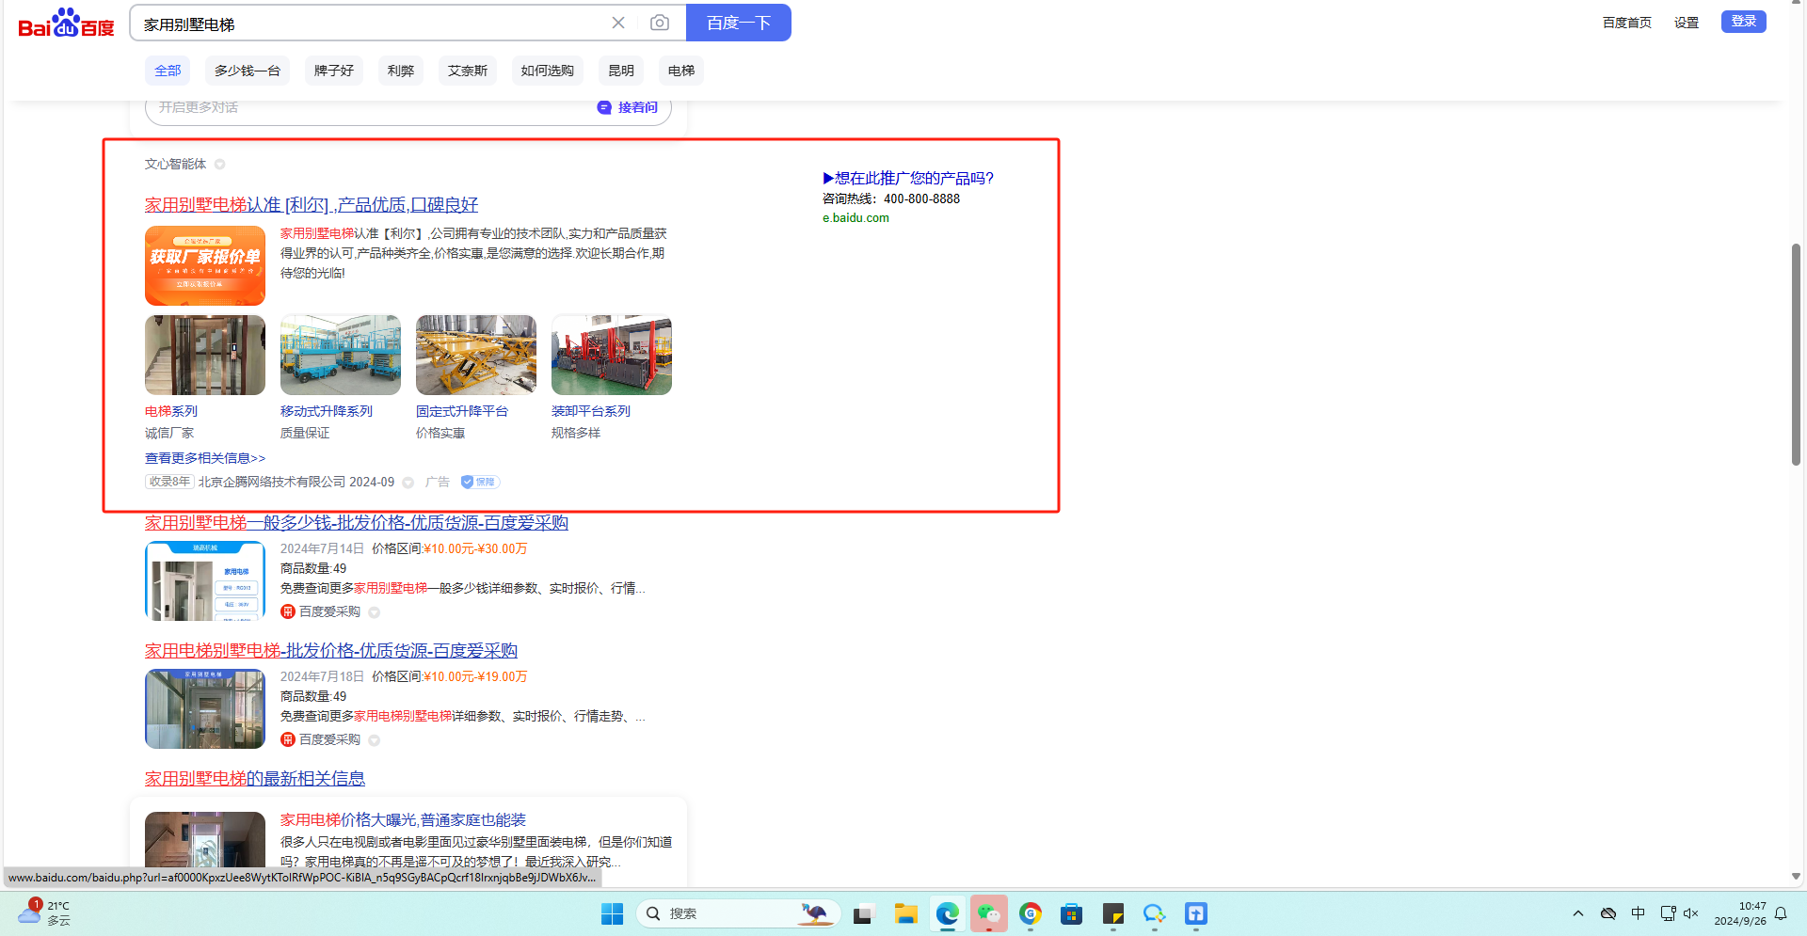Select the 电梯 filter tab

[681, 71]
